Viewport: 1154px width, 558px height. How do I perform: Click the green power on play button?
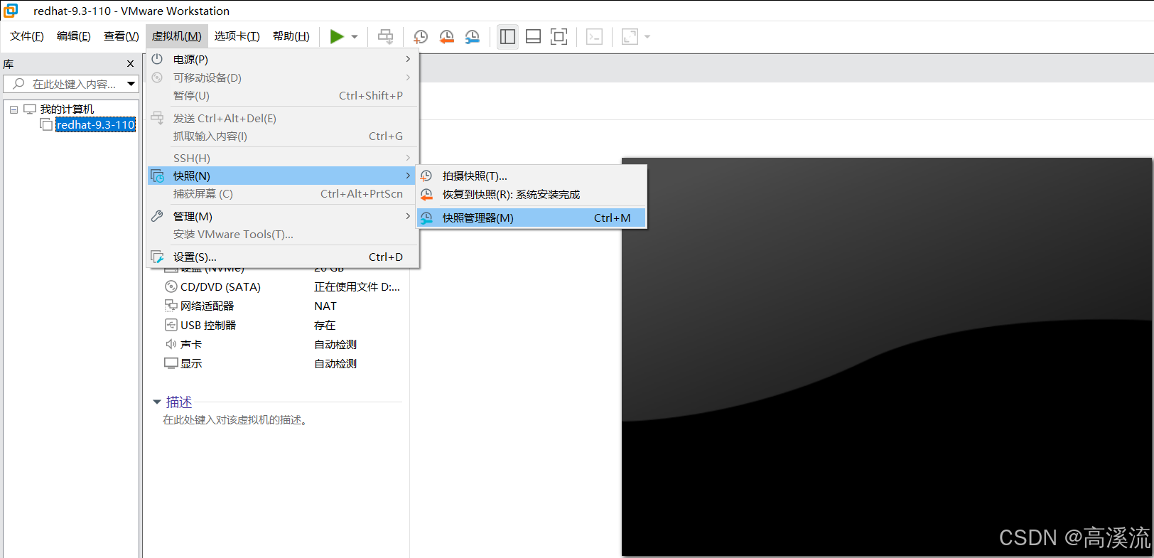tap(337, 36)
